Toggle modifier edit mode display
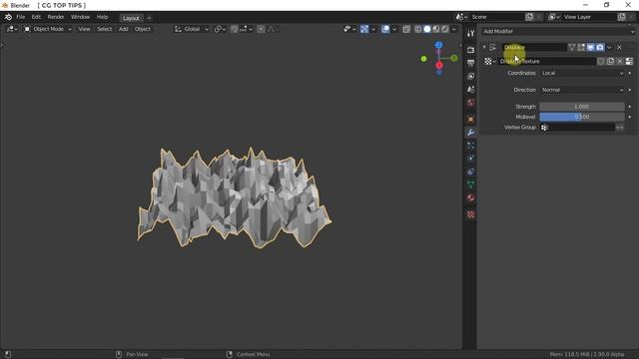639x359 pixels. (581, 48)
